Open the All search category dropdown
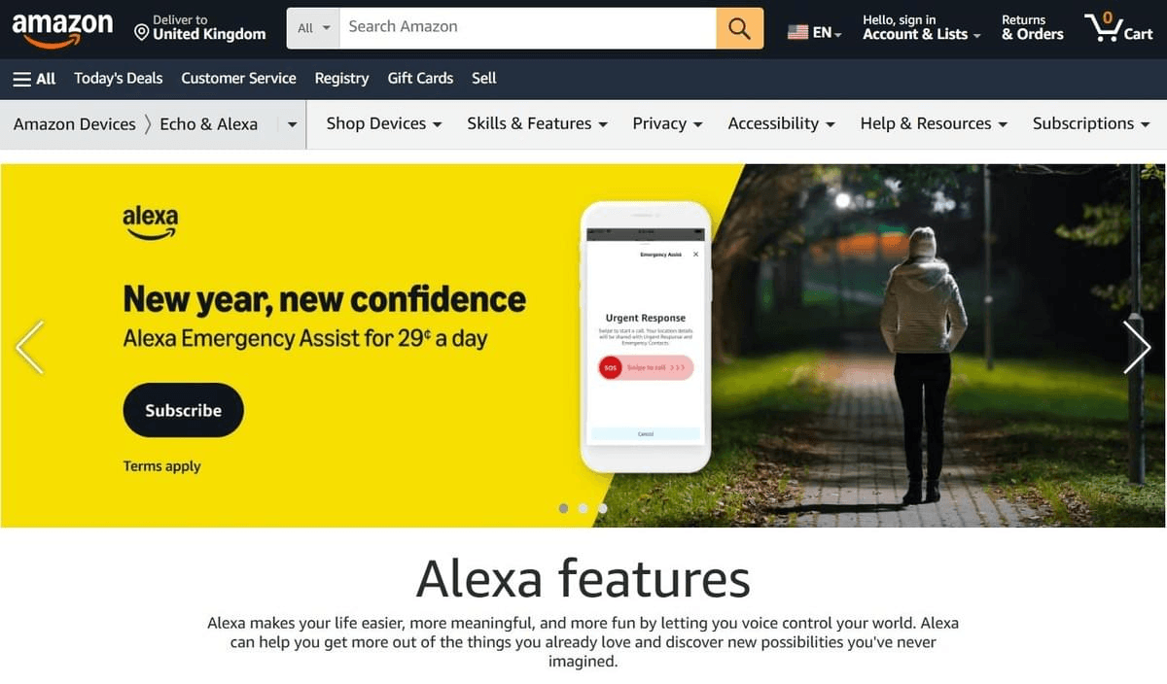1167x684 pixels. [x=313, y=28]
